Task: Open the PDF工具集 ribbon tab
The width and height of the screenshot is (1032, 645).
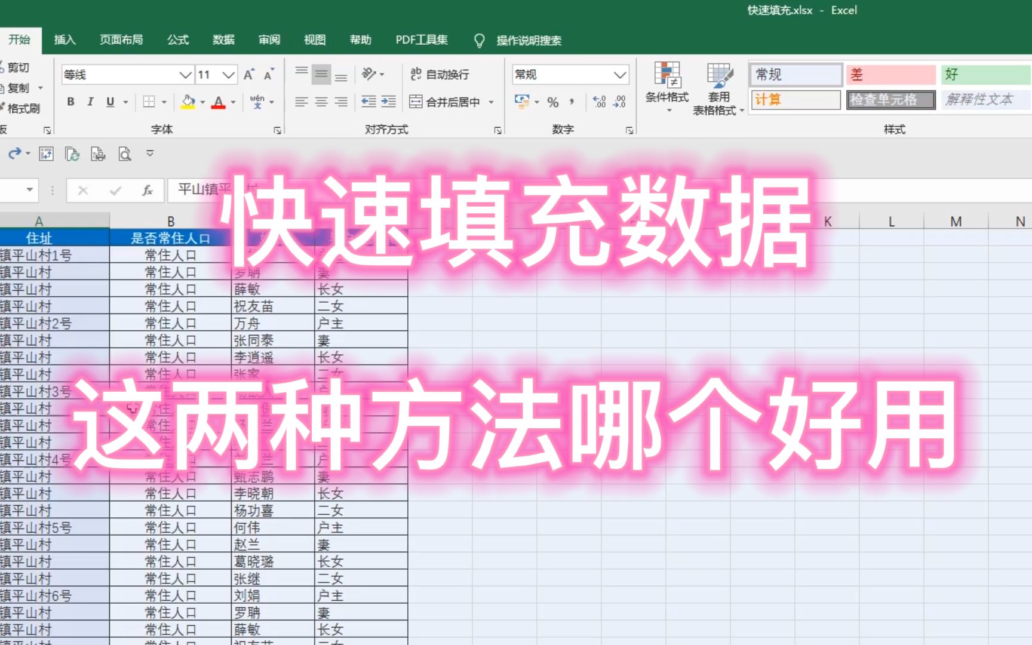Action: (x=422, y=40)
